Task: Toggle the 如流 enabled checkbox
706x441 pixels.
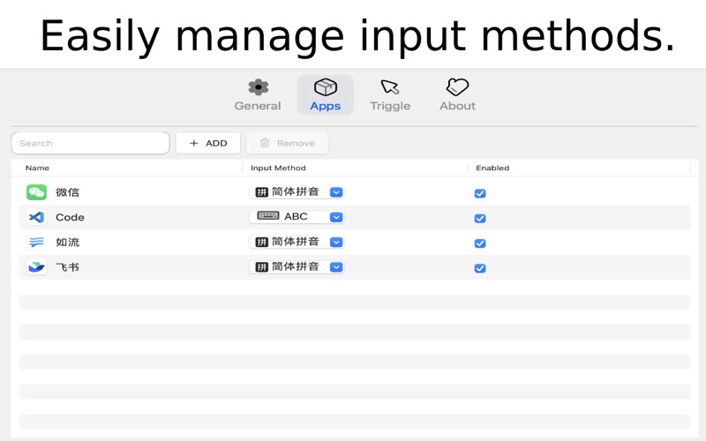Action: 480,243
